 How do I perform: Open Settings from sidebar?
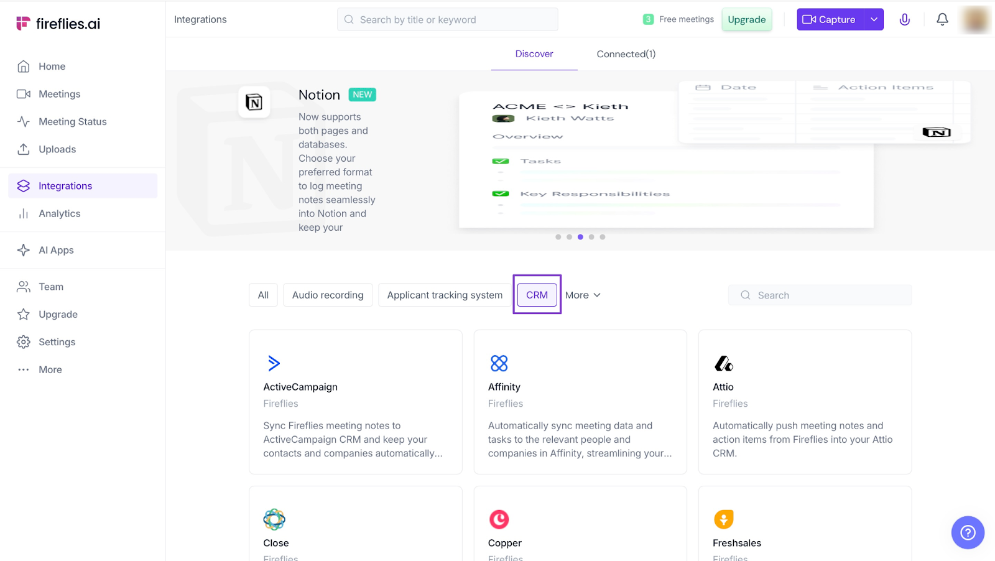pyautogui.click(x=83, y=342)
